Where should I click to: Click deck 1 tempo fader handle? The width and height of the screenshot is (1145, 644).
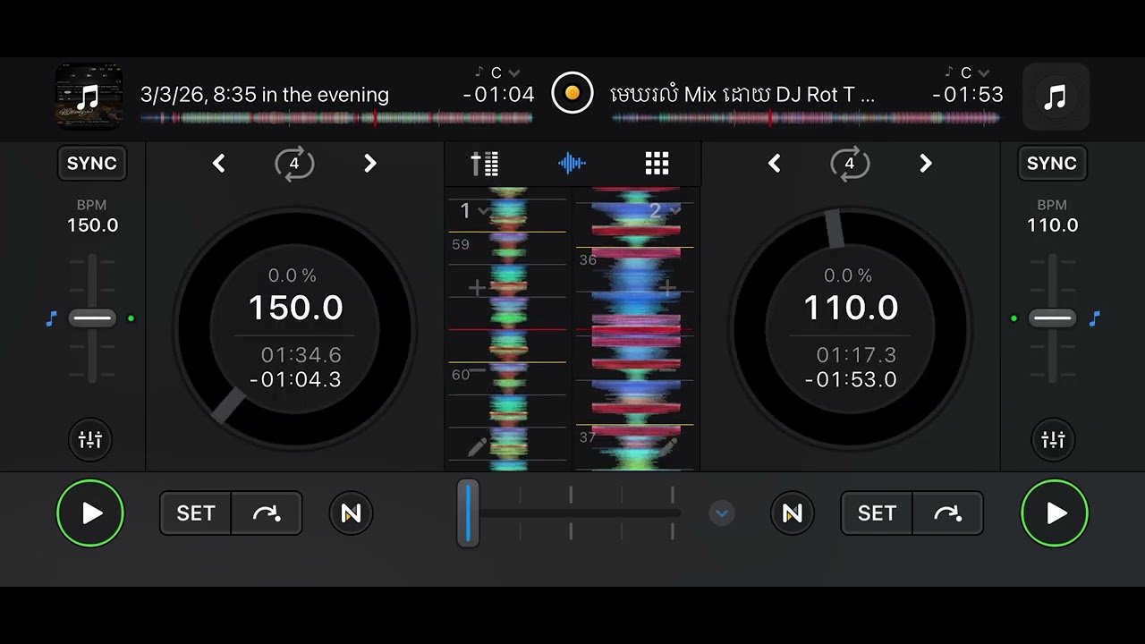(x=92, y=318)
